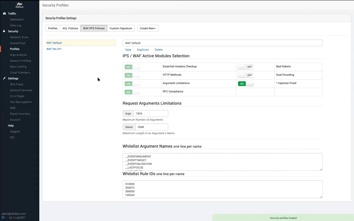Click the maximum number of Args field
The height and width of the screenshot is (221, 354).
coord(150,114)
